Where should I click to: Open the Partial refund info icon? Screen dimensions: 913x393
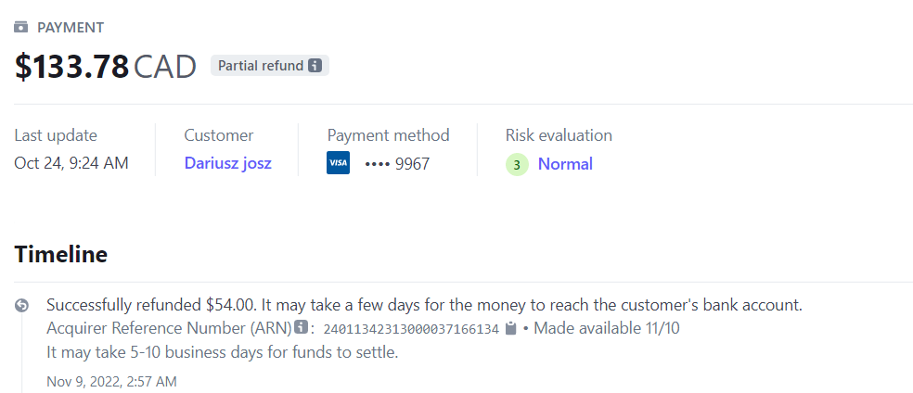(x=315, y=66)
